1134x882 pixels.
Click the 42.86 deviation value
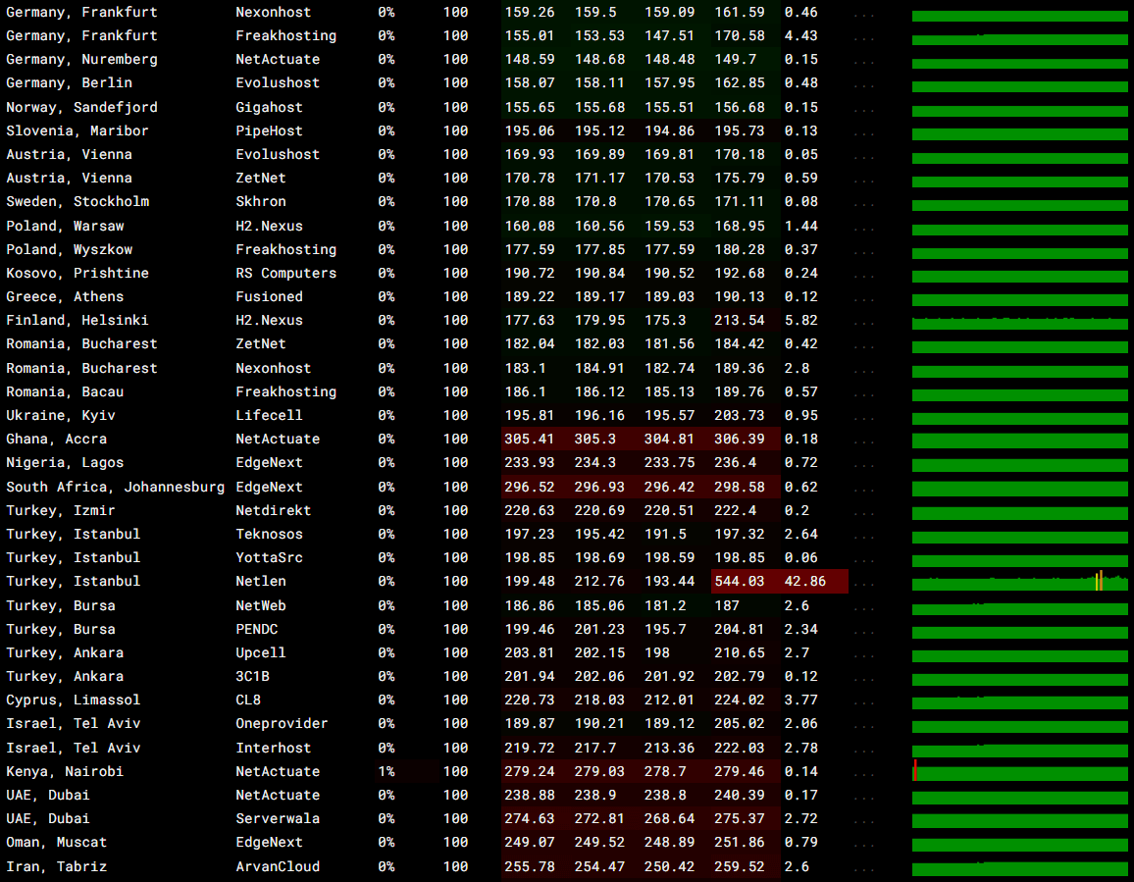(805, 581)
